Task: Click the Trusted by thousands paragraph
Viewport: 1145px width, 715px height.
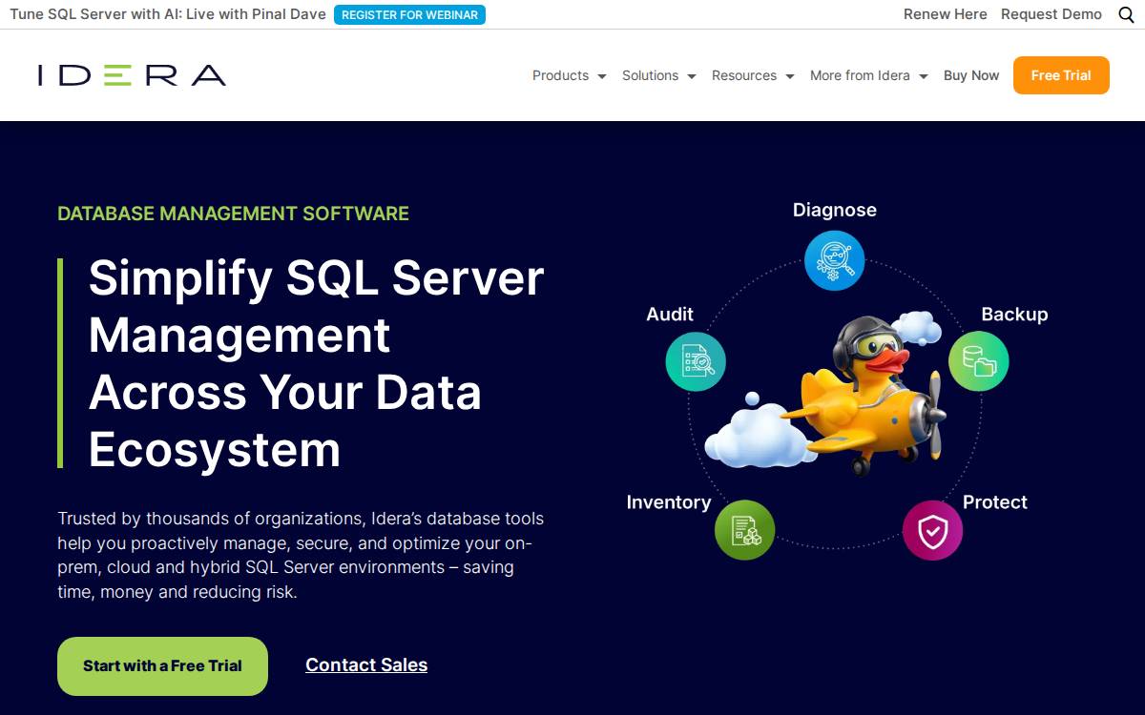Action: 301,555
